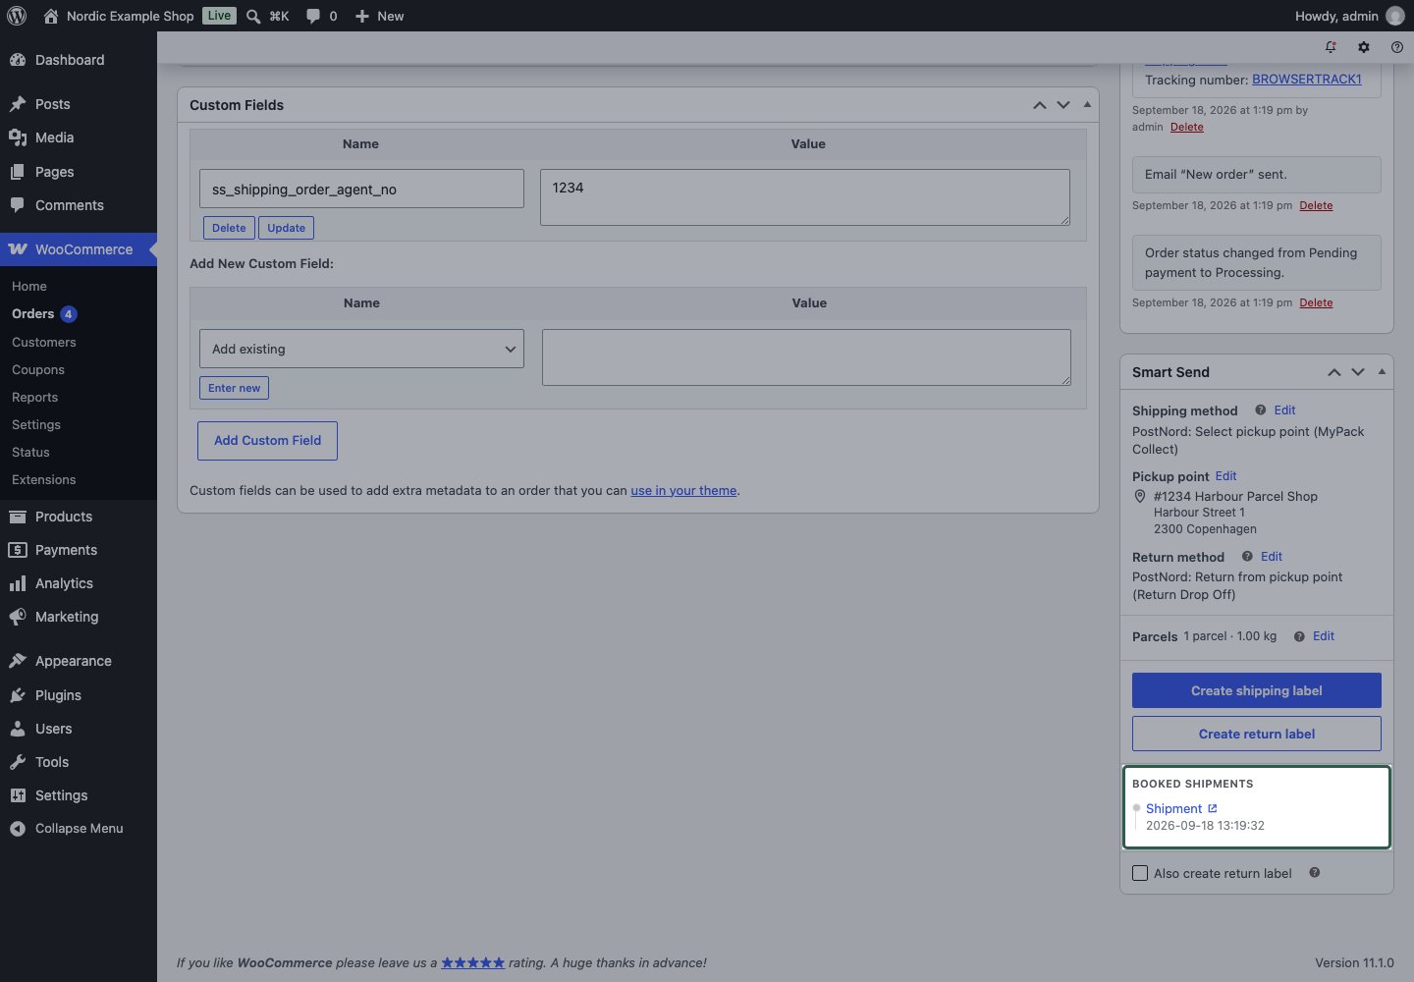Image resolution: width=1414 pixels, height=982 pixels.
Task: Click the custom field value box containing 1234
Action: 805,197
